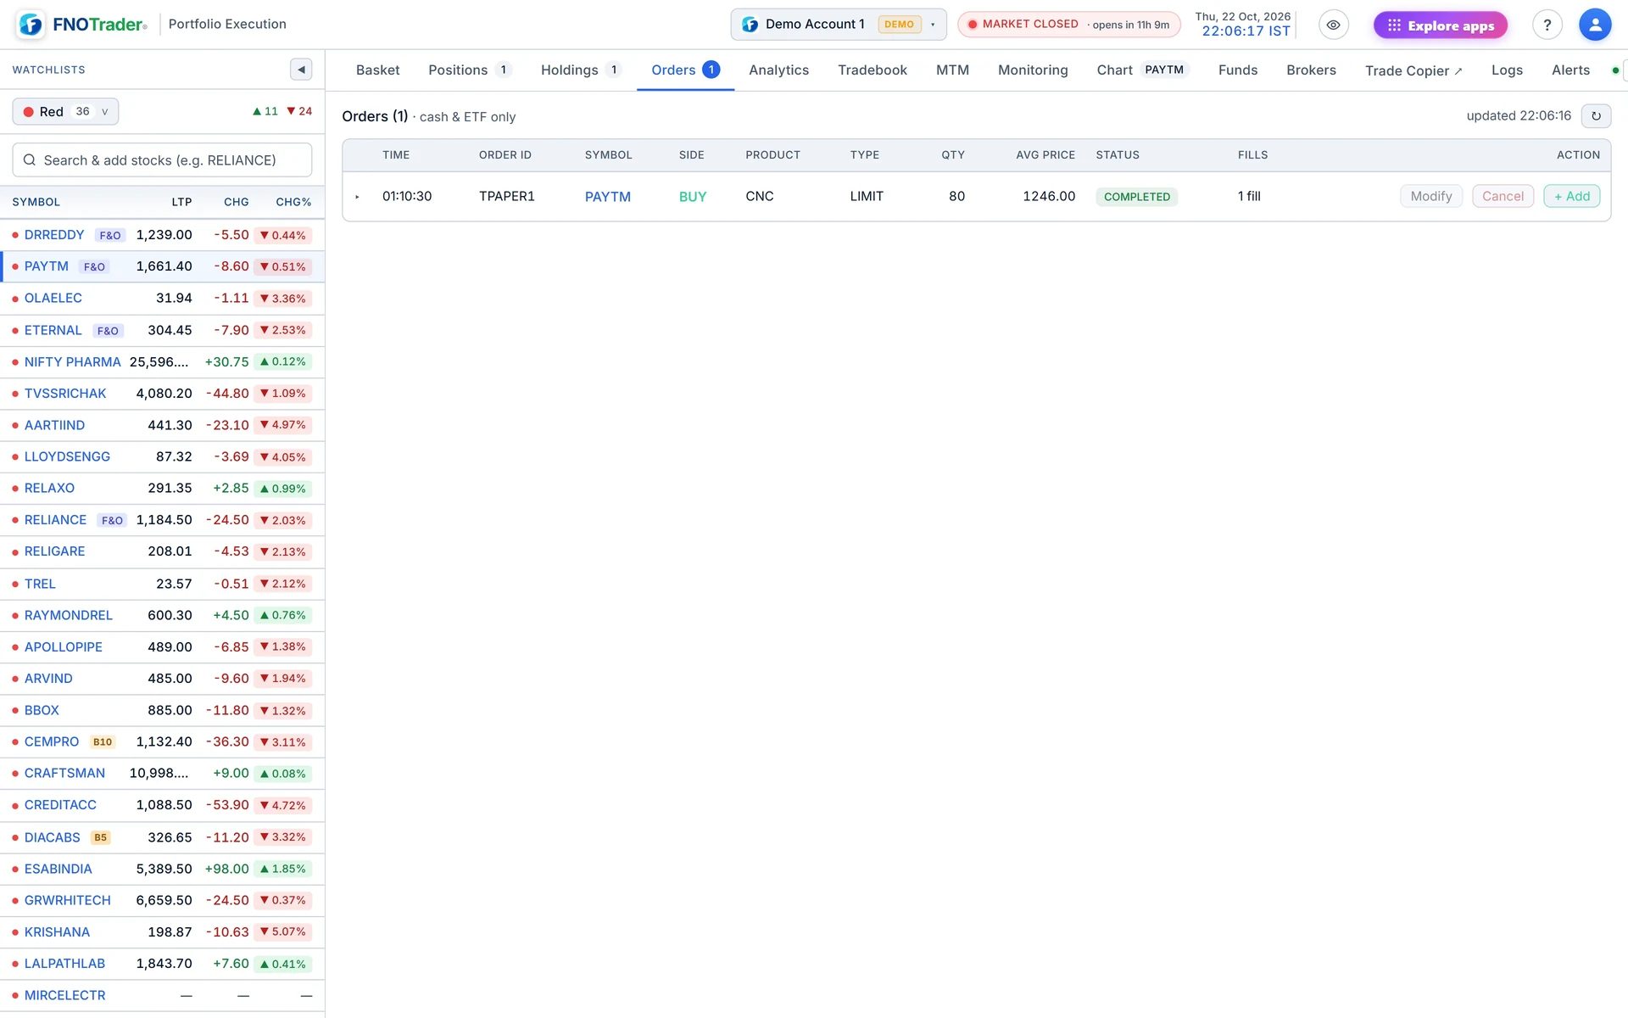Switch to the Analytics tab
Image resolution: width=1628 pixels, height=1018 pixels.
point(778,70)
